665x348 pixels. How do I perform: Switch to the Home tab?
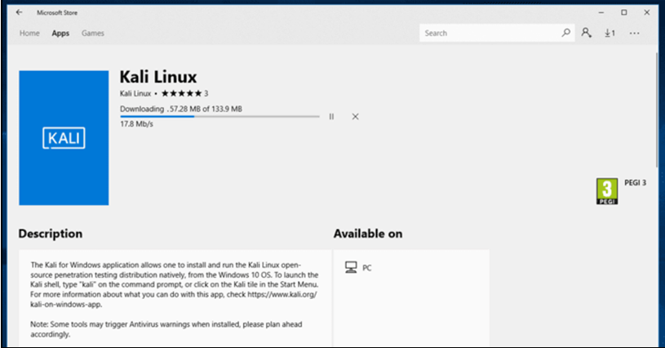(29, 33)
